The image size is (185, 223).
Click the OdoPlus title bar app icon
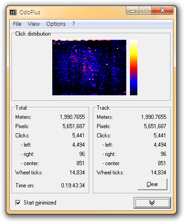(x=13, y=12)
